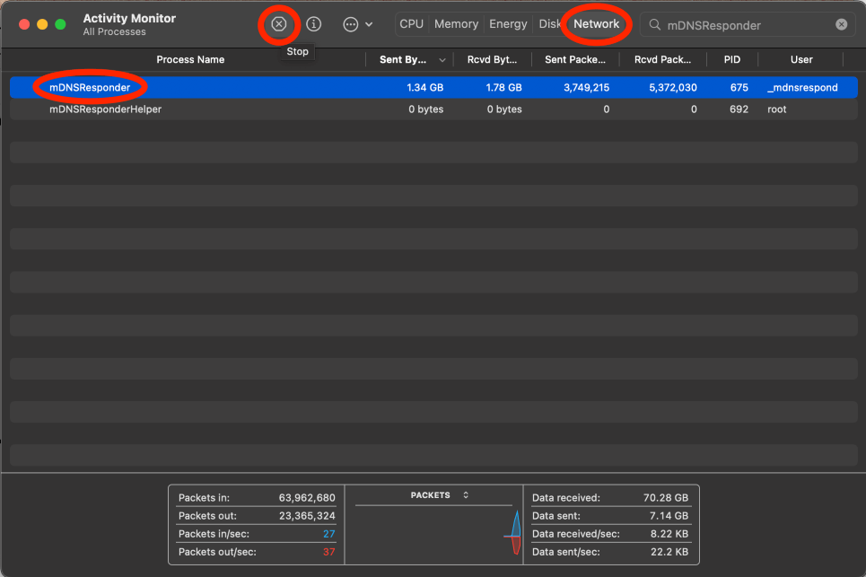Open the Energy tab
866x577 pixels.
pyautogui.click(x=508, y=24)
